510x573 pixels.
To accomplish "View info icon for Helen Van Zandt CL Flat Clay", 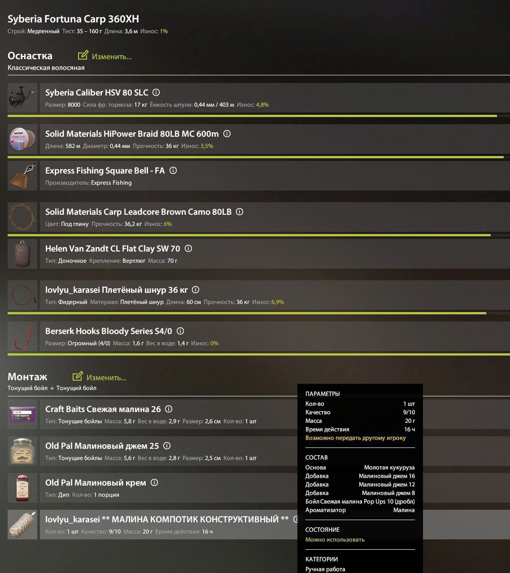I will [x=188, y=248].
